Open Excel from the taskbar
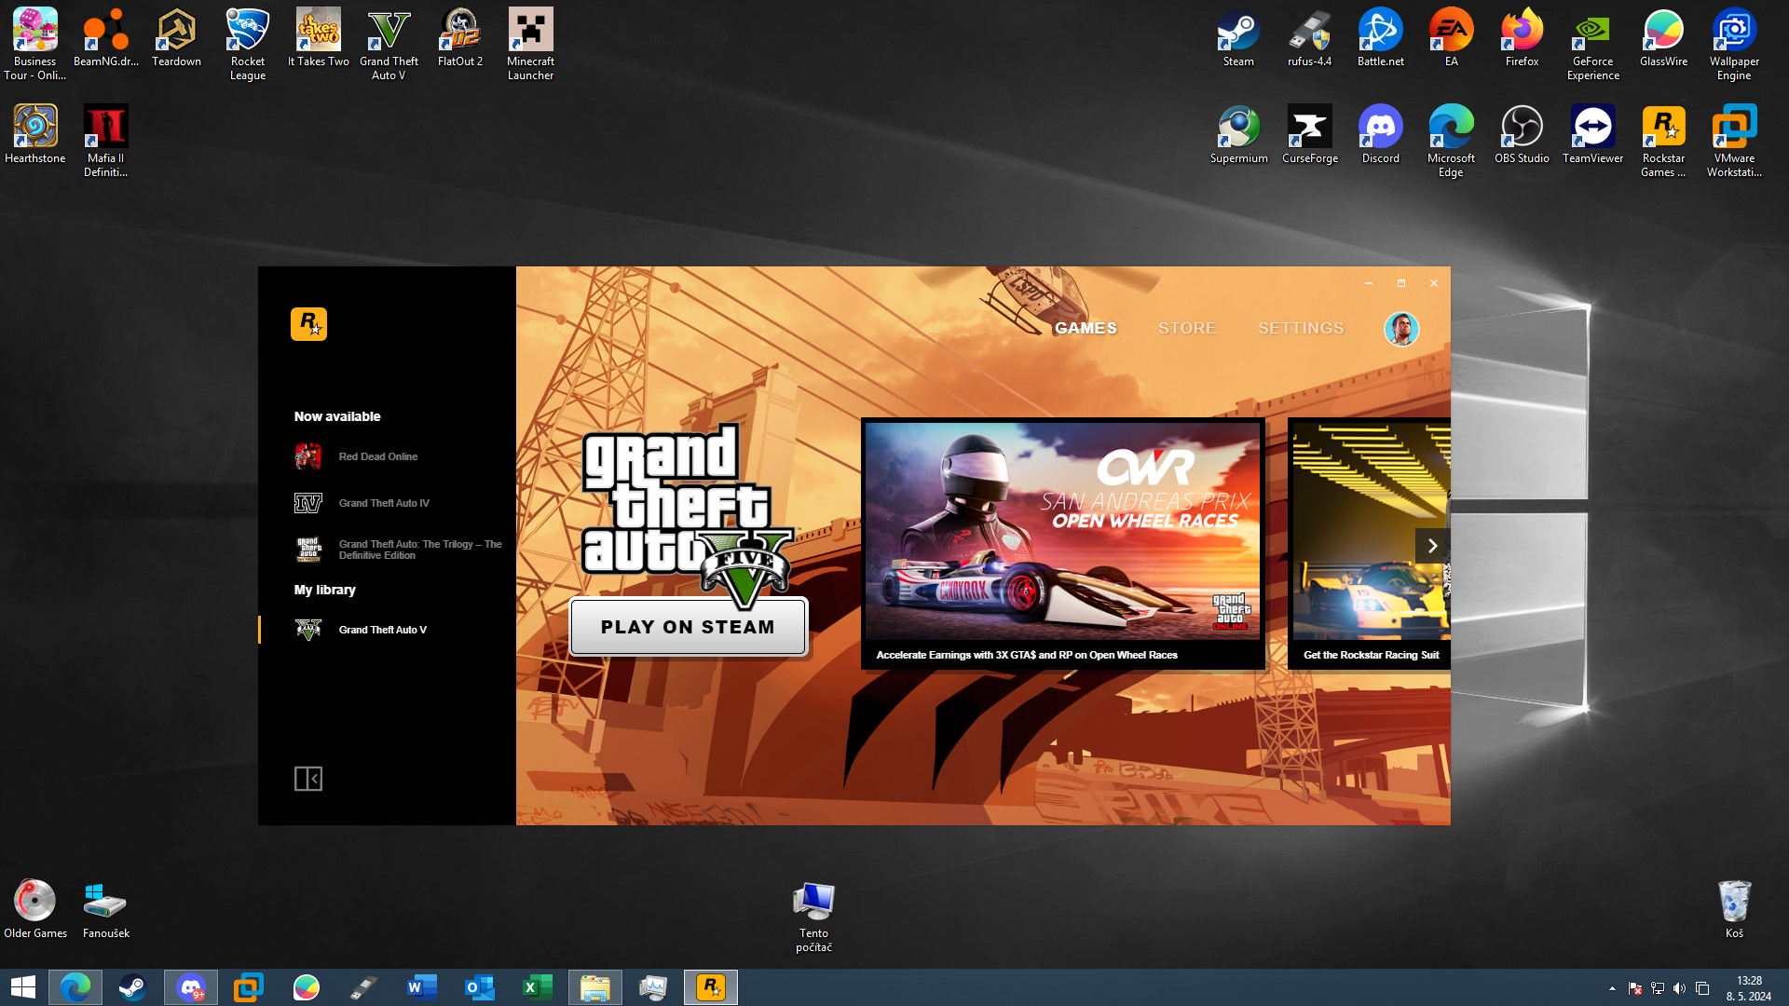 (x=538, y=987)
